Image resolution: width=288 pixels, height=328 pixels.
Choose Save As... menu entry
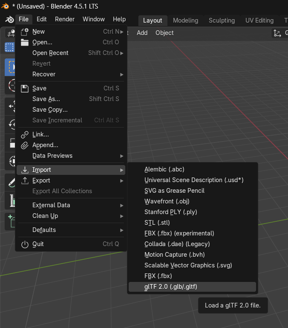pos(71,99)
